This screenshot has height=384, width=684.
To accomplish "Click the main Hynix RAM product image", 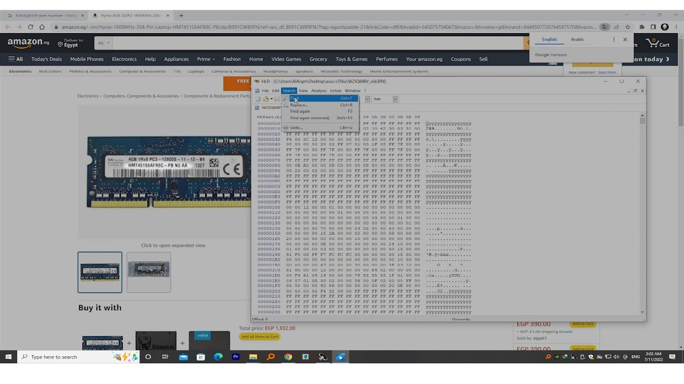I will pyautogui.click(x=169, y=172).
